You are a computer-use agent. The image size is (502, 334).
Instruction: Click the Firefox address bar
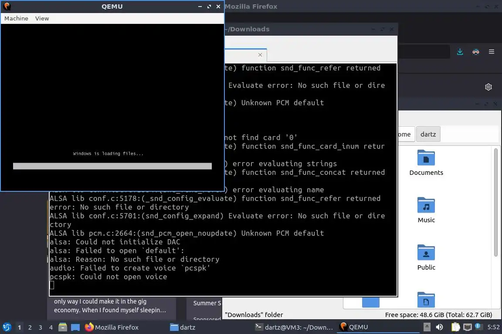(x=423, y=52)
